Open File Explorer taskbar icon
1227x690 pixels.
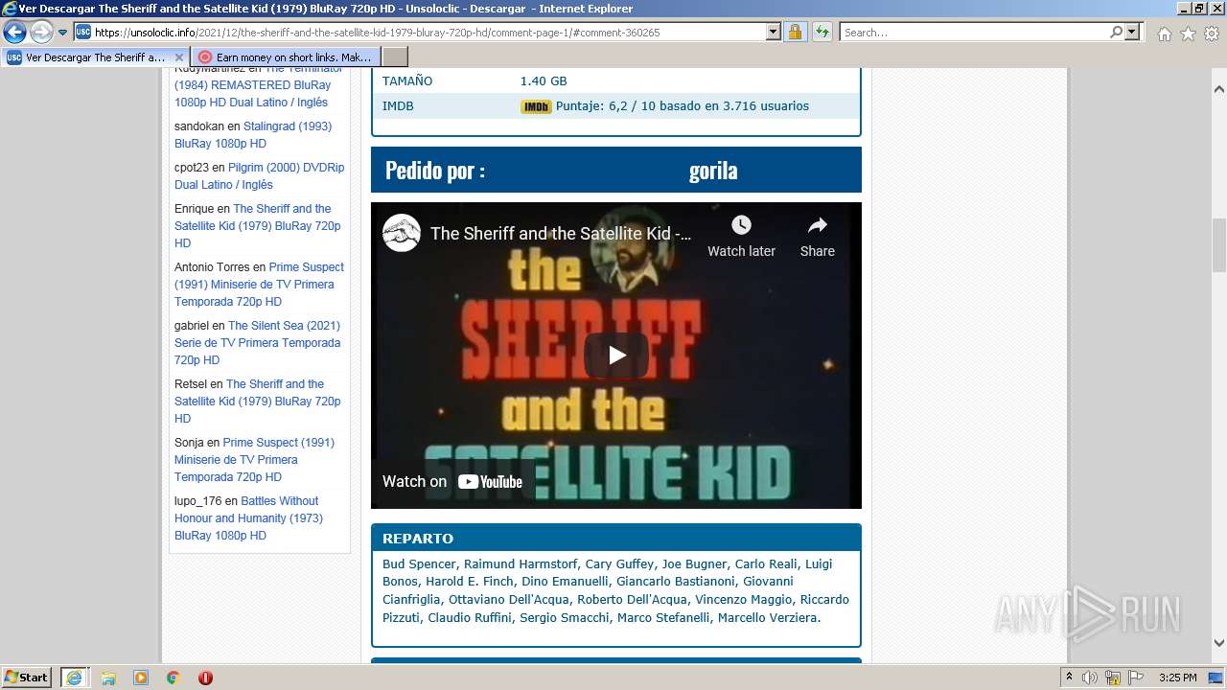(108, 678)
